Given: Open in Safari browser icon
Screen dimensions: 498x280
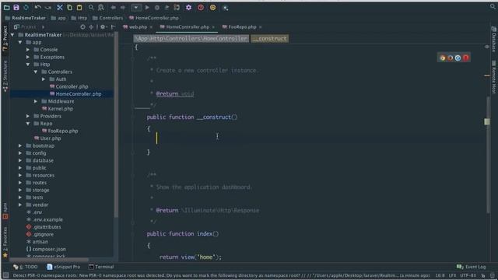Looking at the screenshot, I should (x=458, y=58).
